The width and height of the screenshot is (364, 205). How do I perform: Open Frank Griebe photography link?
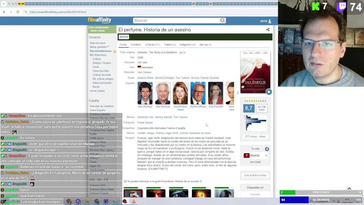point(145,122)
